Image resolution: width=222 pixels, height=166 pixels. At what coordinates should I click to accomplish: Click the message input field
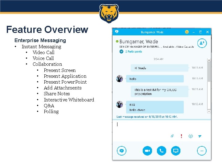pyautogui.click(x=161, y=126)
